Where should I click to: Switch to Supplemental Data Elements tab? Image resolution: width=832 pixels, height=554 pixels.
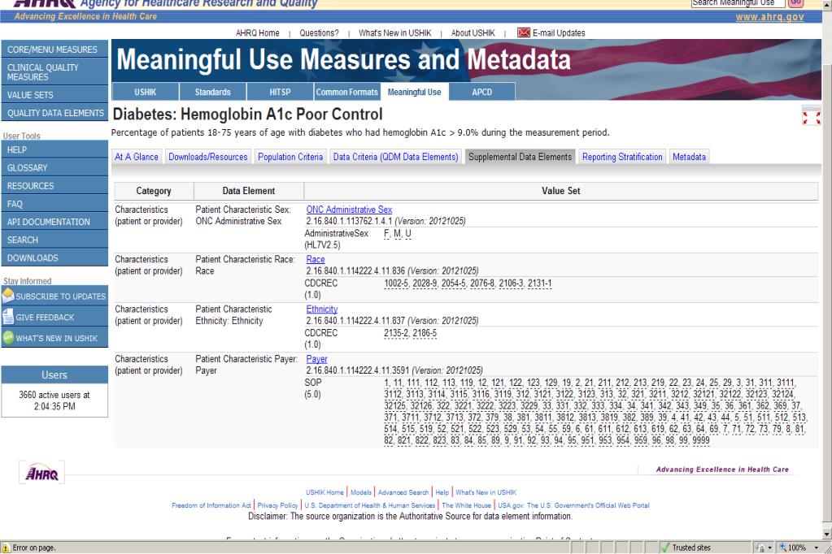pyautogui.click(x=520, y=157)
